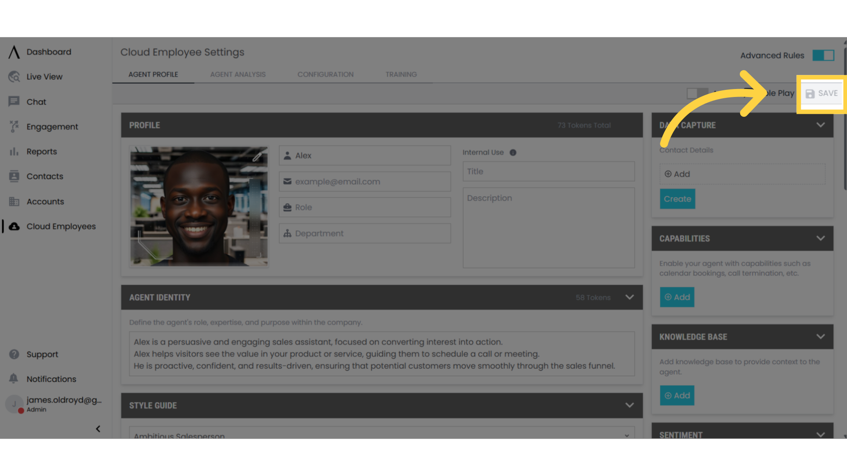The width and height of the screenshot is (847, 476).
Task: Click the Cloud Employees cloud icon
Action: coord(14,227)
